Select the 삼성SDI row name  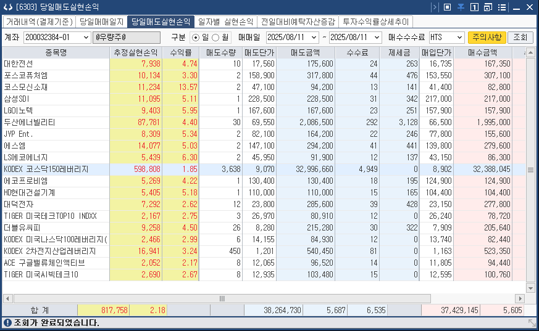[17, 99]
